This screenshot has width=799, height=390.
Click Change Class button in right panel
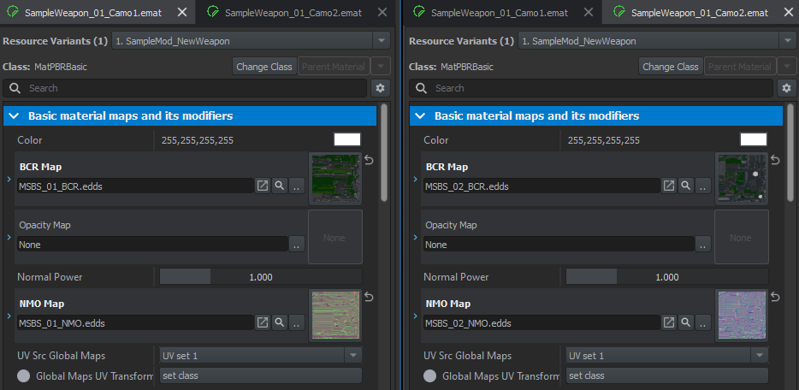671,67
